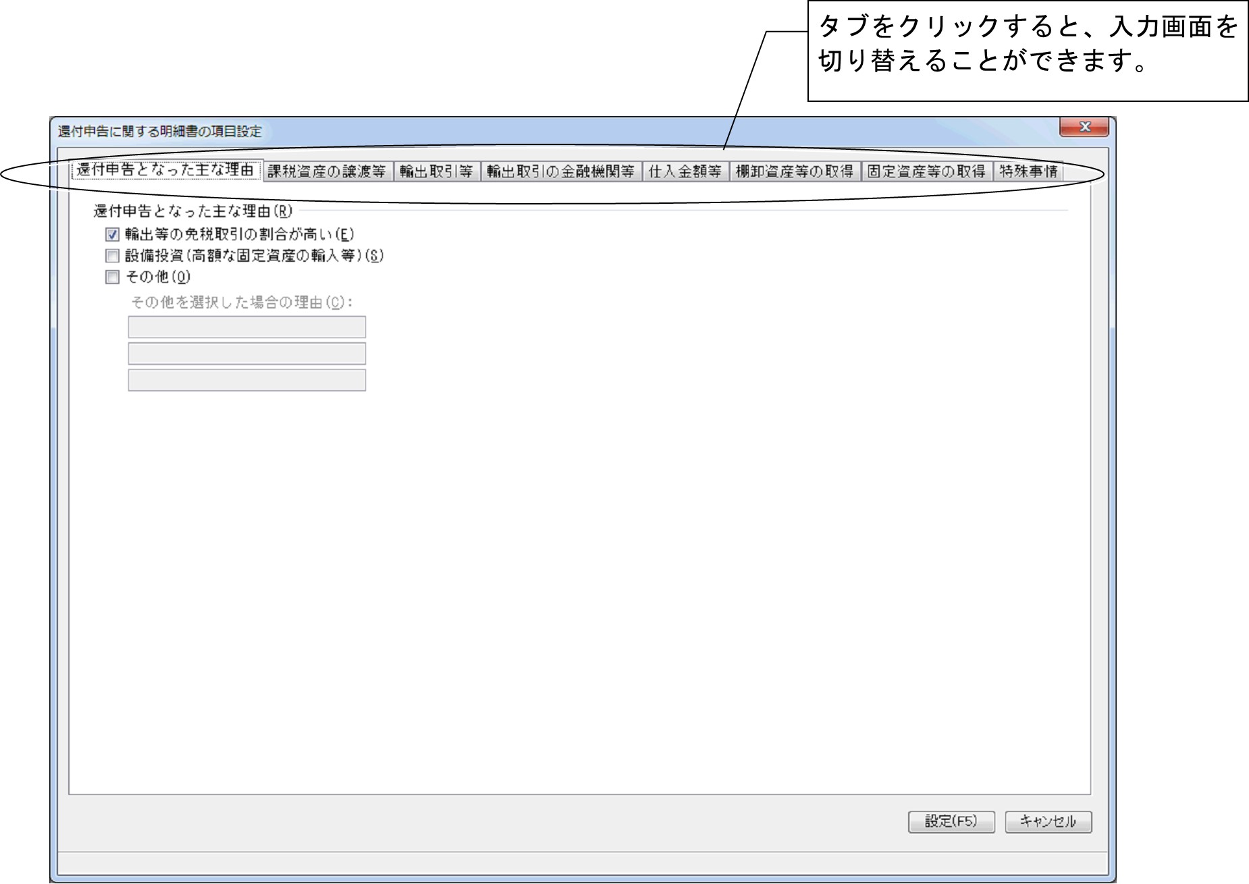Select the 固定資産等の取得 tab
The image size is (1249, 884).
point(926,172)
